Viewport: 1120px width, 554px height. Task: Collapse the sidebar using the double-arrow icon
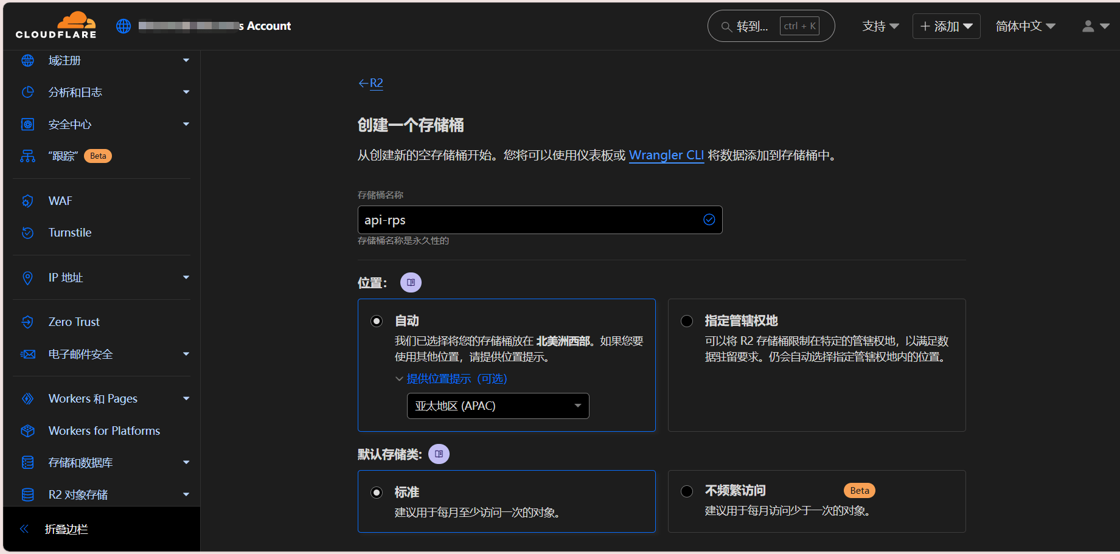(24, 529)
